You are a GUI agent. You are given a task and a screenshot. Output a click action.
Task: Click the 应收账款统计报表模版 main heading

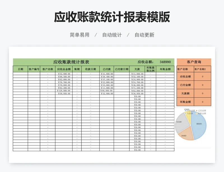point(112,17)
